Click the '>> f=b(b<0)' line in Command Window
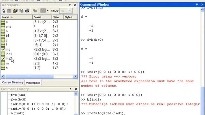 point(92,40)
